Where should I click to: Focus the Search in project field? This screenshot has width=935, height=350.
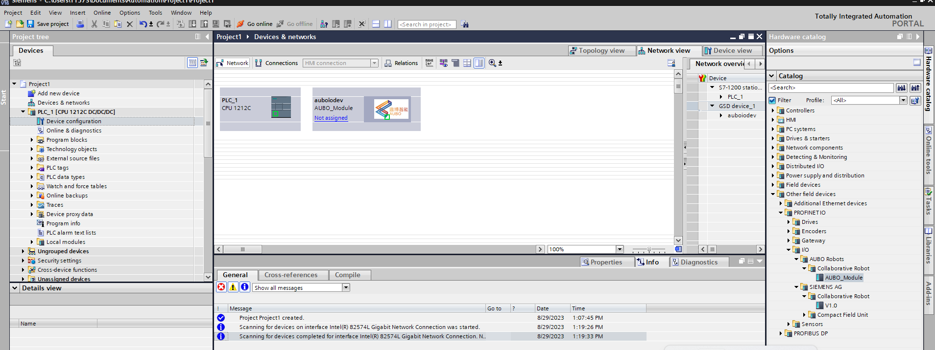pyautogui.click(x=427, y=24)
